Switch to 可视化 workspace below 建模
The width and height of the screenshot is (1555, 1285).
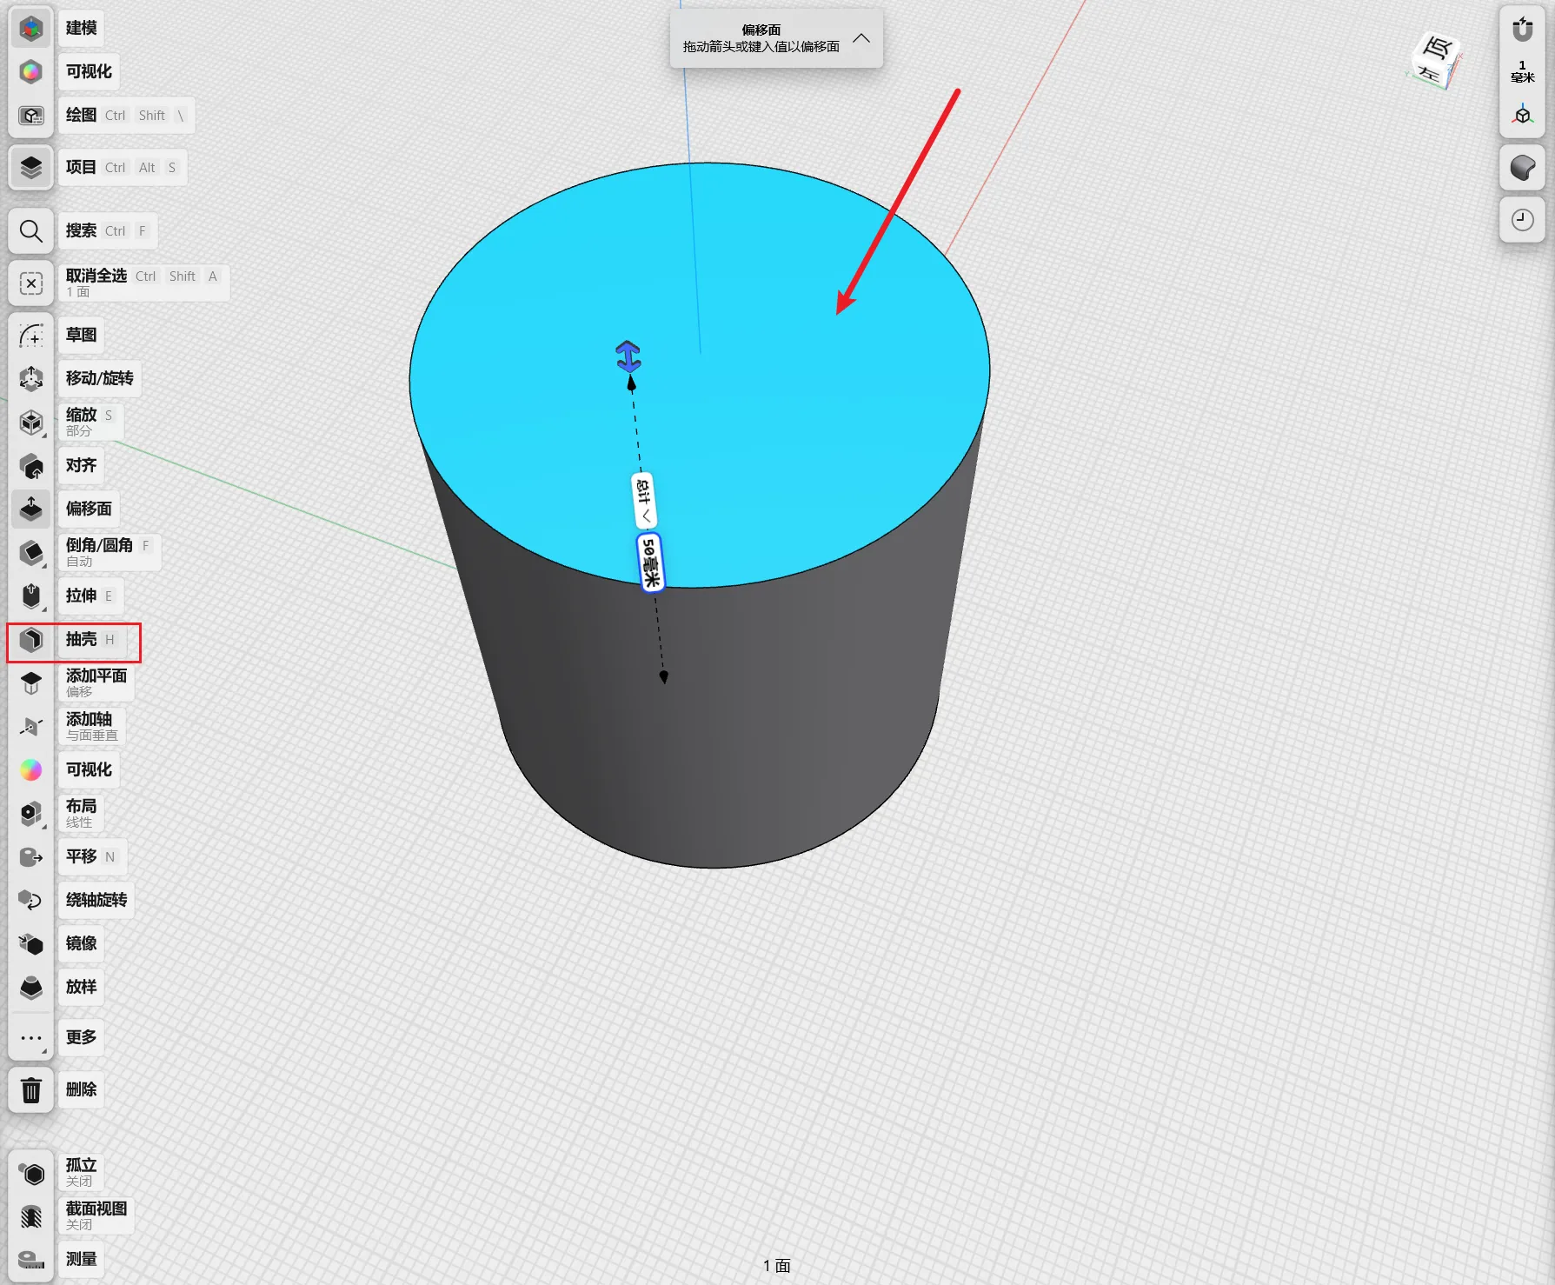[x=31, y=72]
